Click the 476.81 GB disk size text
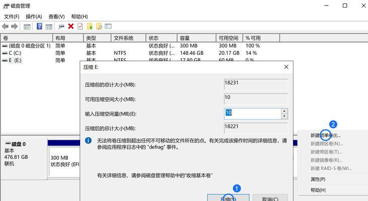 (x=16, y=157)
